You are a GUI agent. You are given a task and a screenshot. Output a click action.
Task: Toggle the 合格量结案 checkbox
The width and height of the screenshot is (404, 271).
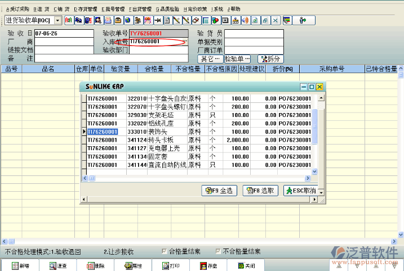pyautogui.click(x=165, y=251)
